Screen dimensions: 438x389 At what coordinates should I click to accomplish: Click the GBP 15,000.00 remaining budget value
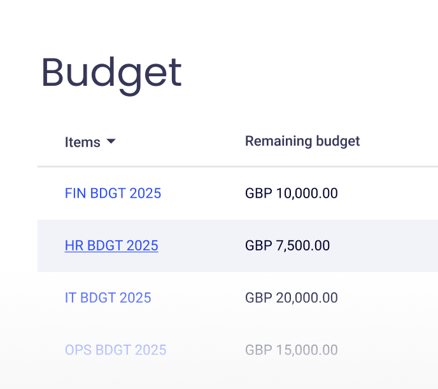(291, 350)
